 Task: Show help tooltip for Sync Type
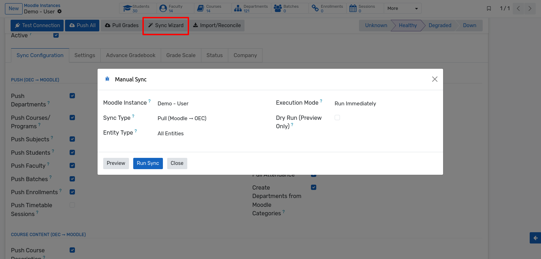pyautogui.click(x=133, y=116)
